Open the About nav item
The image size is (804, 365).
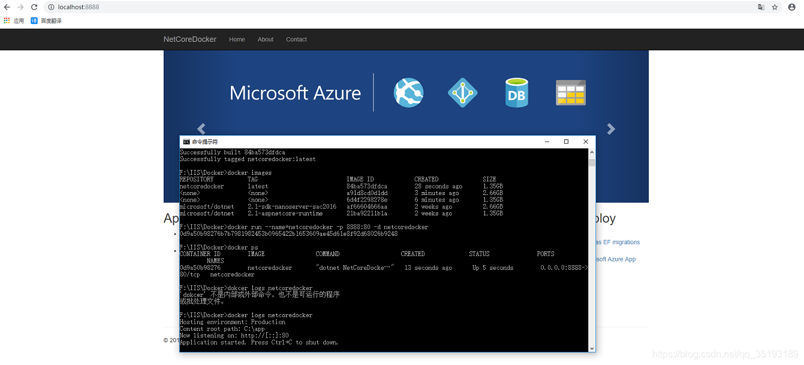tap(266, 39)
